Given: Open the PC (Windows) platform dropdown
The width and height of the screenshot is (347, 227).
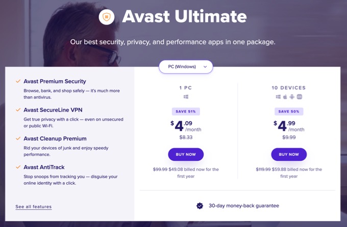Looking at the screenshot, I should tap(186, 67).
